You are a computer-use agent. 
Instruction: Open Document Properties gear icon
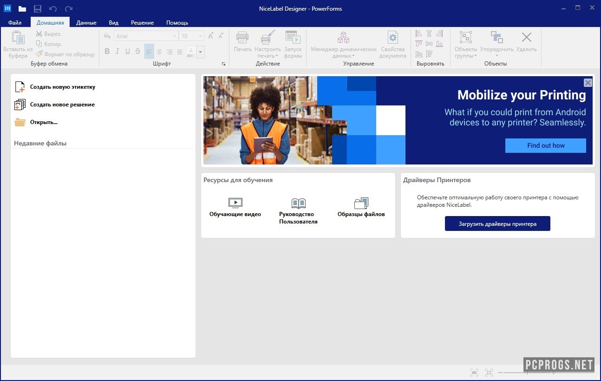point(393,38)
